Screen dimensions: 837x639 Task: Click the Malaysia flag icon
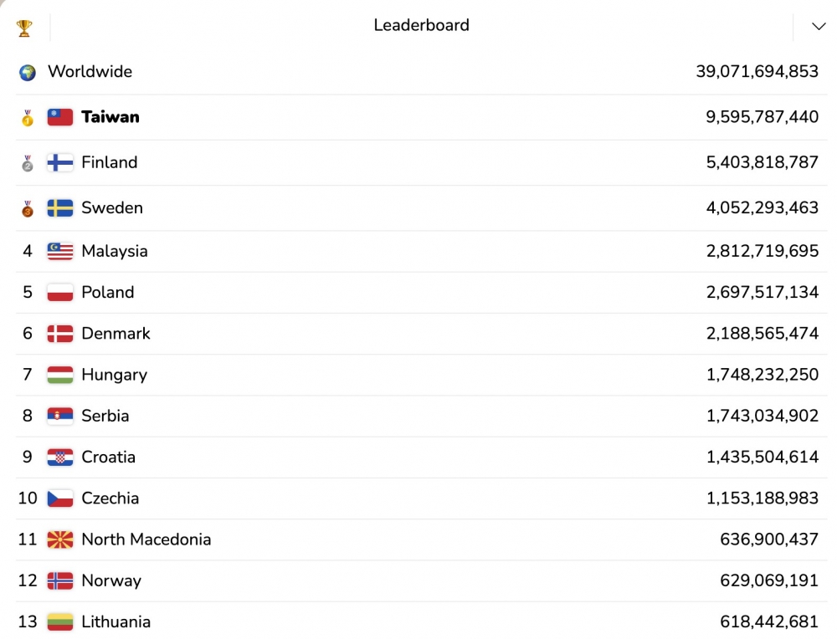coord(60,251)
